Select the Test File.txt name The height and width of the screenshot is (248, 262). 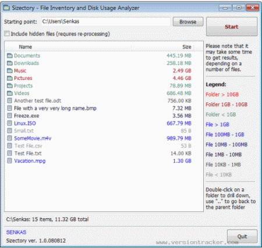pos(28,153)
